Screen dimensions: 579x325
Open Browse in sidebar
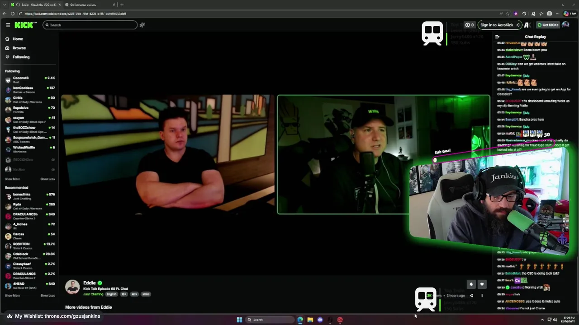click(x=19, y=48)
